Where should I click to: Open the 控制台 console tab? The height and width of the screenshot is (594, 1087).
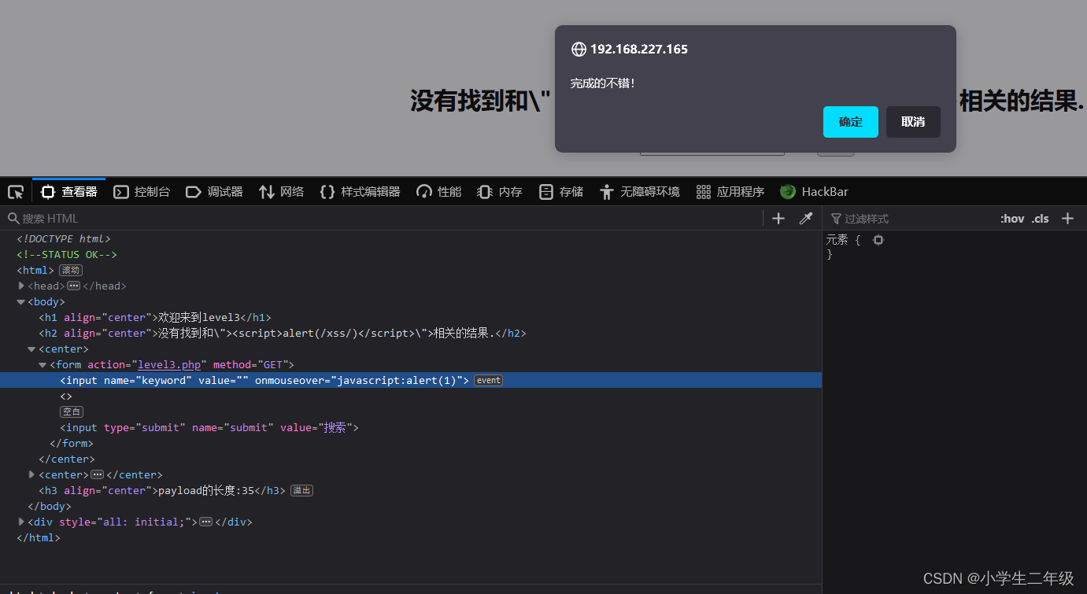tap(142, 191)
